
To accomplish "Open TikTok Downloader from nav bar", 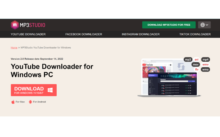I will coord(195,34).
